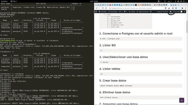Open the admin bar search magnifier

[x=184, y=12]
